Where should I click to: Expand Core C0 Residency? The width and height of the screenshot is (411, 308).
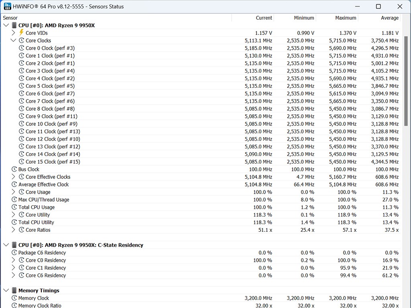pos(13,260)
